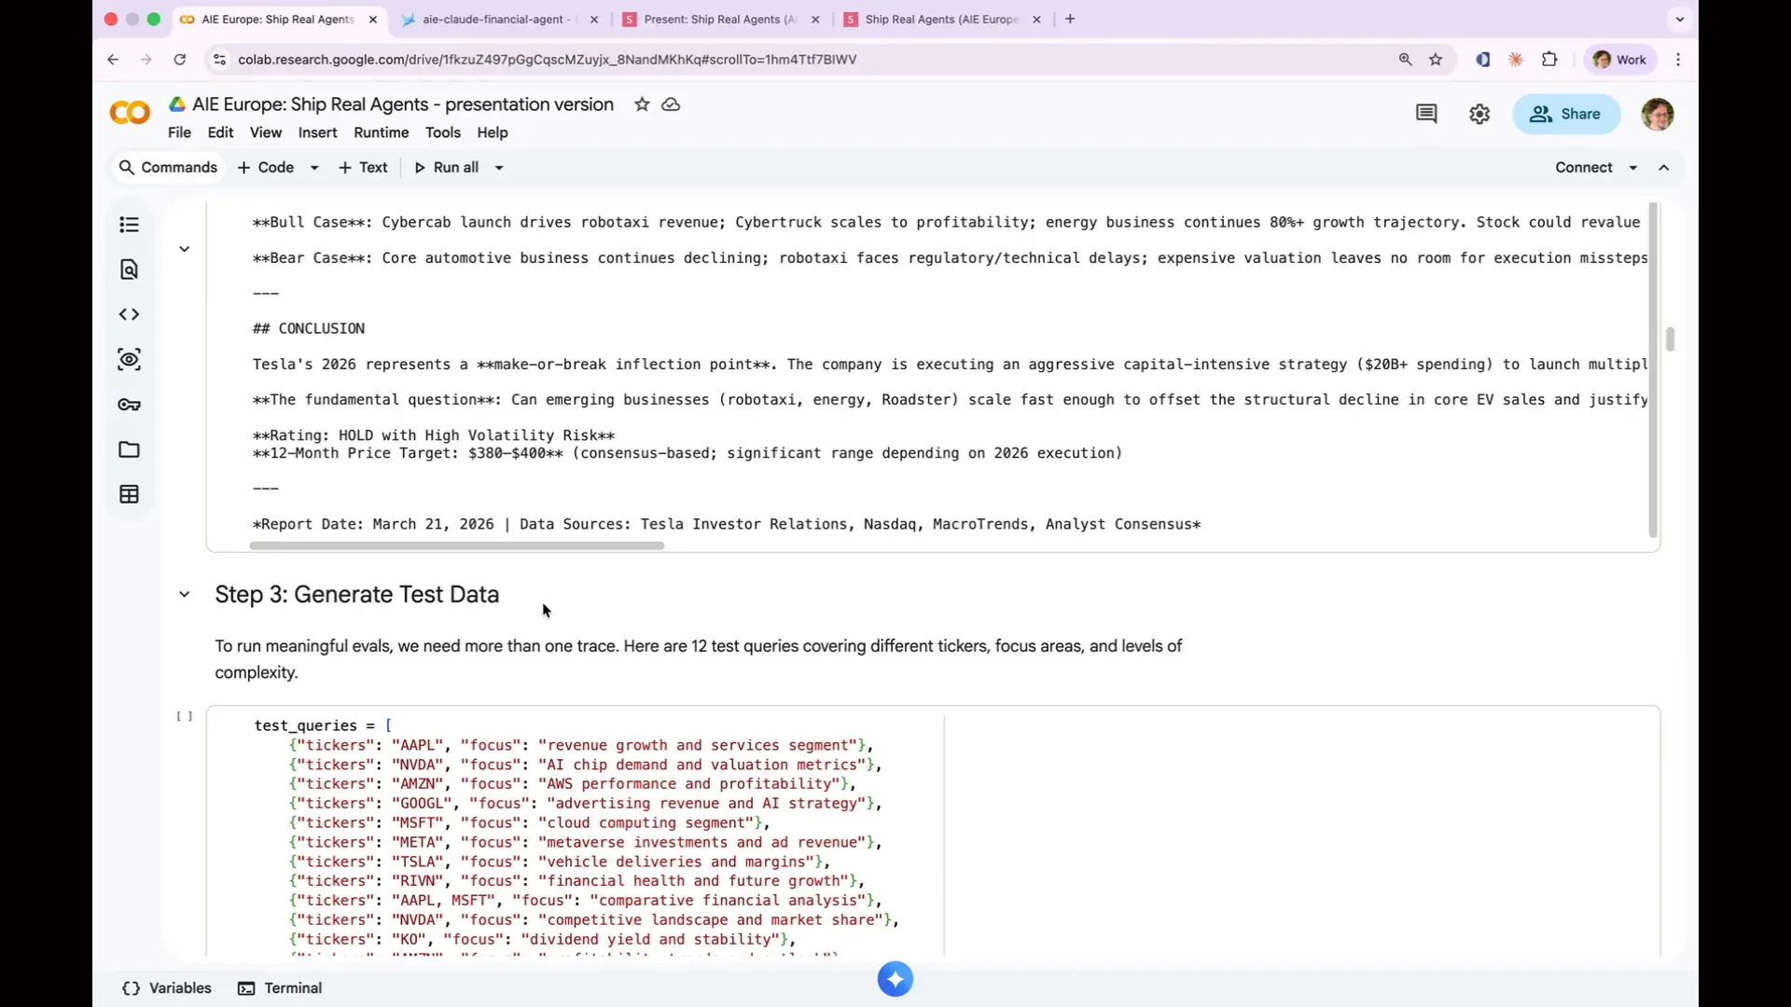This screenshot has width=1791, height=1007.
Task: Open the files folder panel
Action: point(130,449)
